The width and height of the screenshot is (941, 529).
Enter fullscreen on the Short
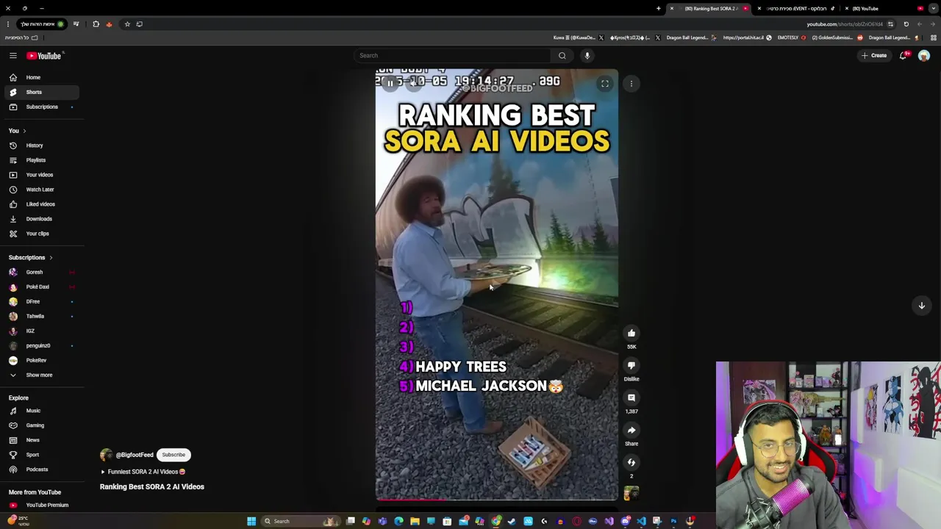605,84
